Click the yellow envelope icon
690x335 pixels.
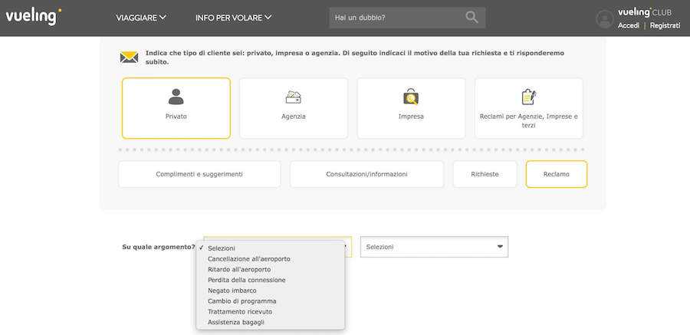pos(129,57)
